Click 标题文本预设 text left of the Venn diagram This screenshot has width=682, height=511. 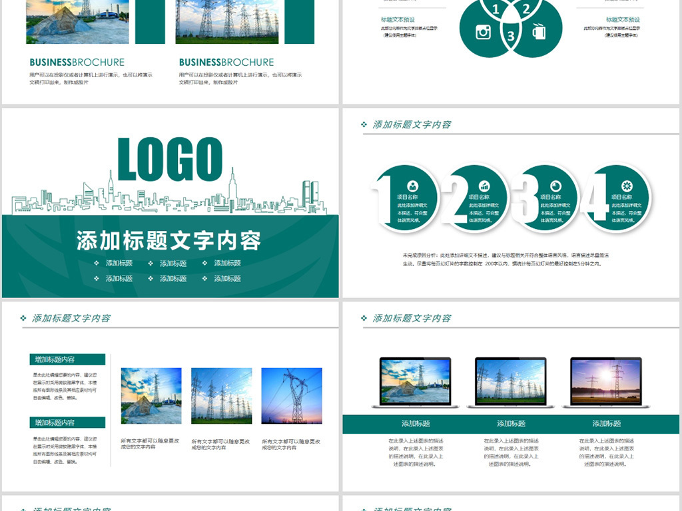398,20
